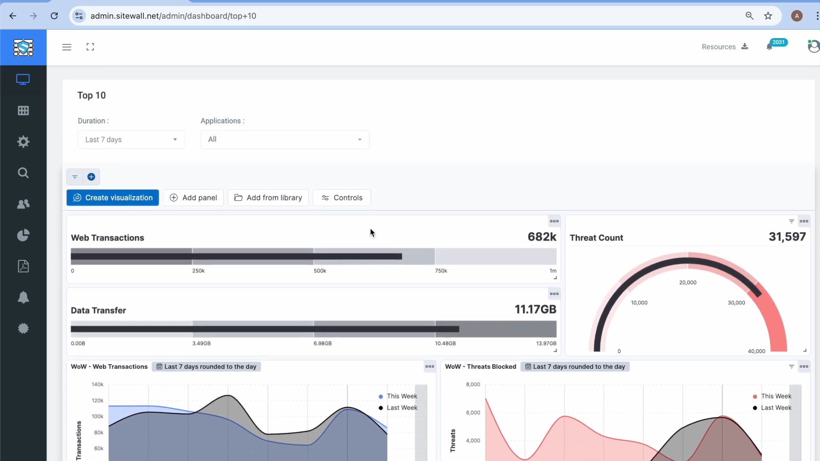
Task: Click the 682k Web Transactions value
Action: [542, 237]
